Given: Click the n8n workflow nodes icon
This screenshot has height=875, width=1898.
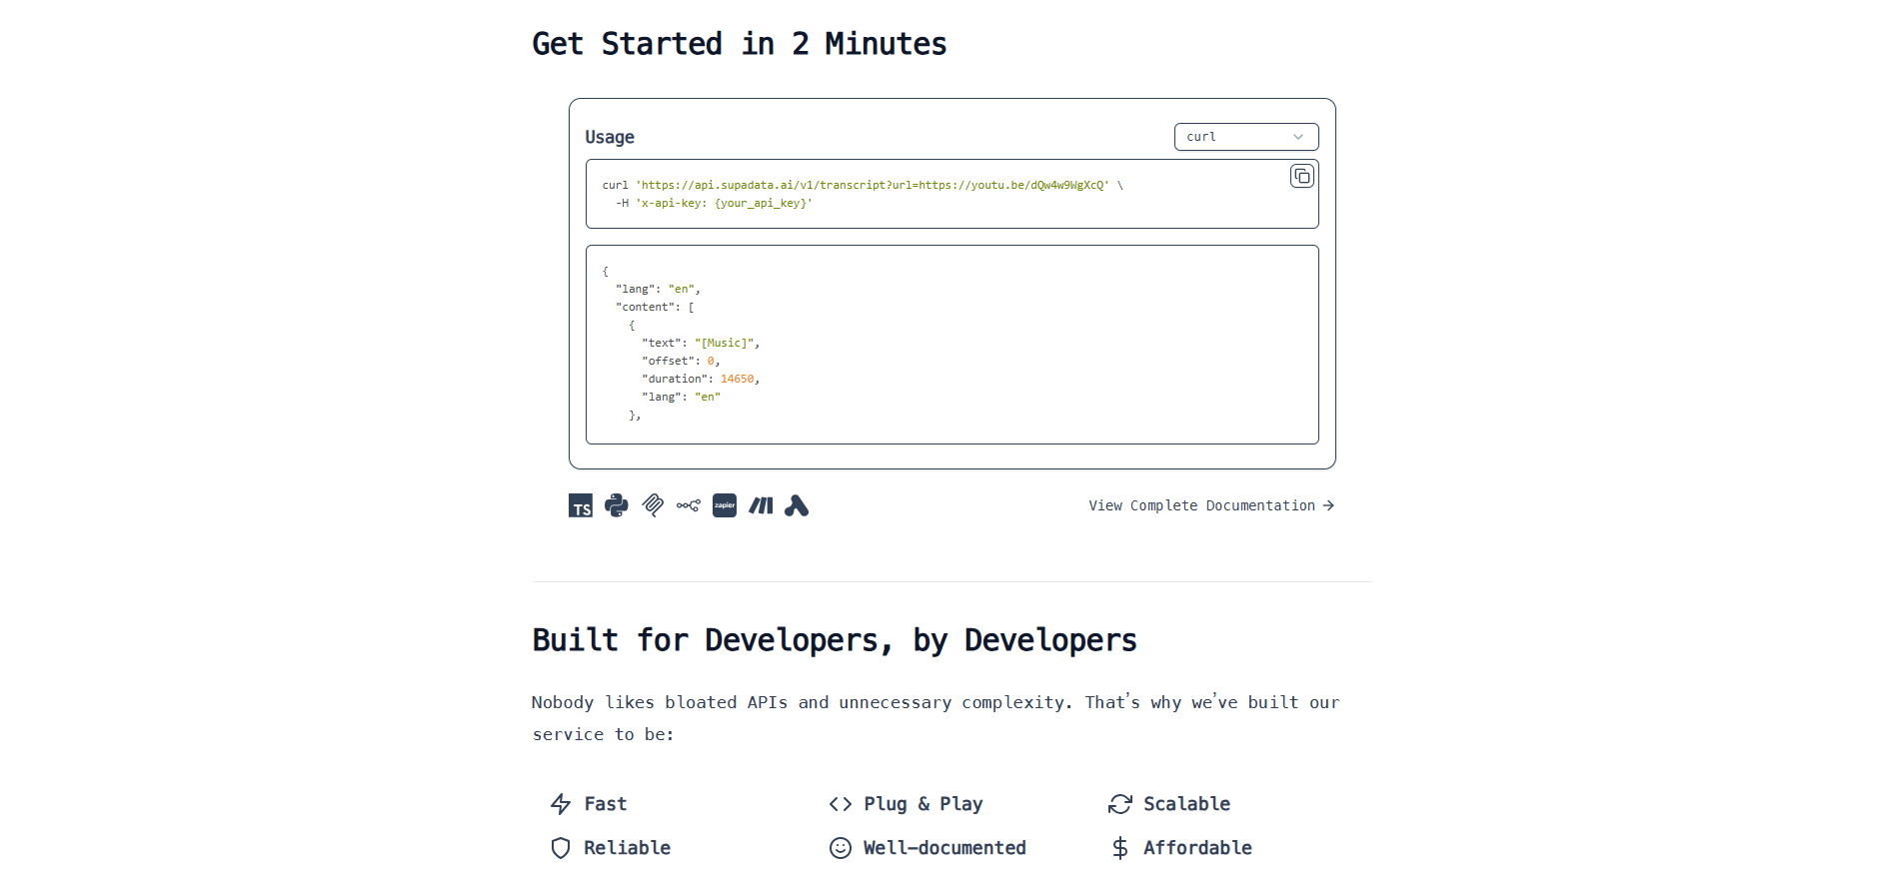Looking at the screenshot, I should coord(689,505).
